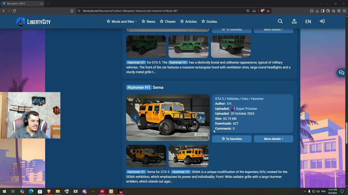Viewport: 348px width, 195px height.
Task: Show hidden system tray icons
Action: (305, 191)
